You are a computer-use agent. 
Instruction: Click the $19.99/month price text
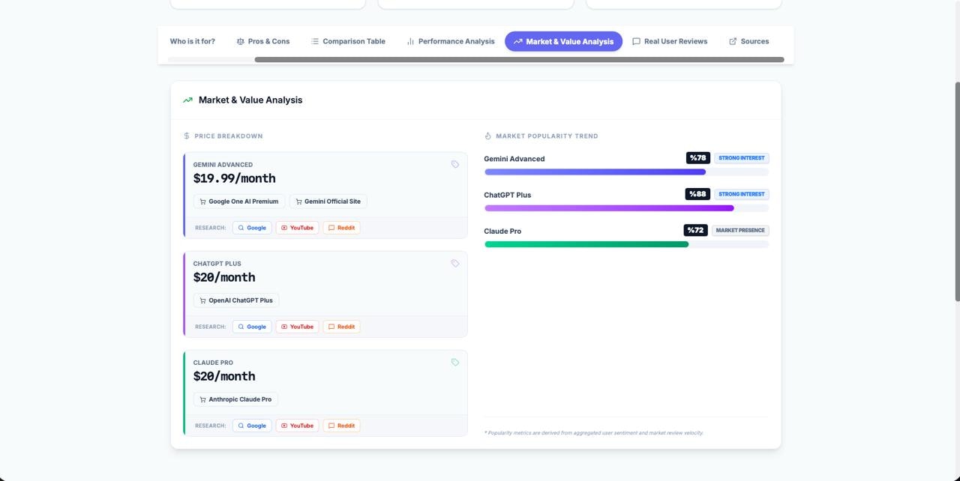[235, 178]
